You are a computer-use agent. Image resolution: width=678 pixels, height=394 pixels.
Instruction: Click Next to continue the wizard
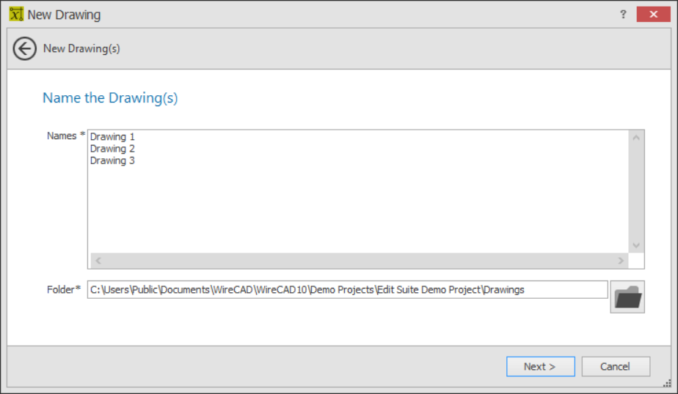[x=541, y=366]
